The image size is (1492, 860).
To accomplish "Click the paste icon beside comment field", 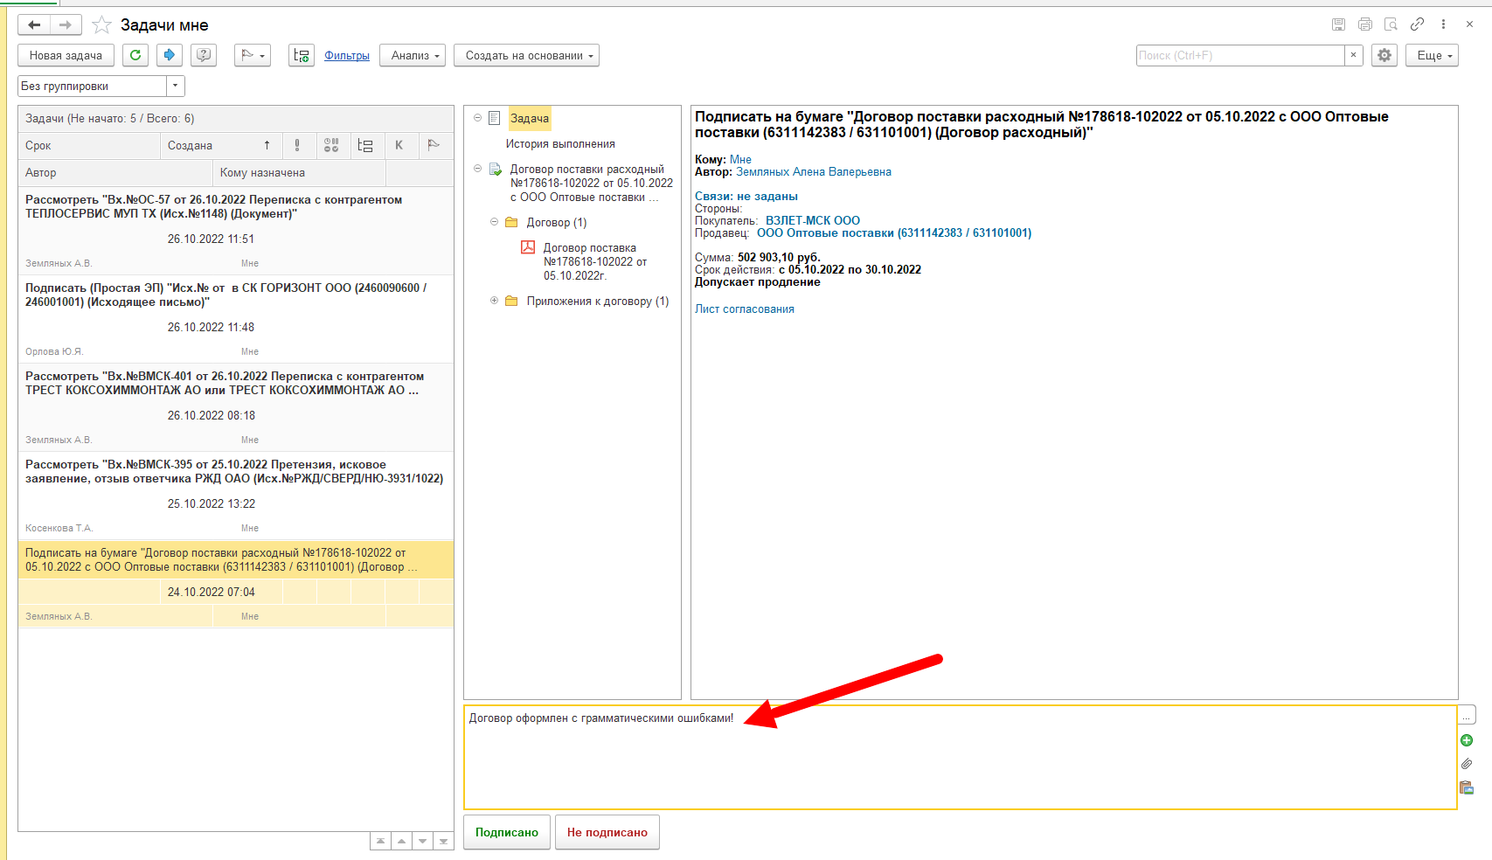I will [x=1467, y=787].
